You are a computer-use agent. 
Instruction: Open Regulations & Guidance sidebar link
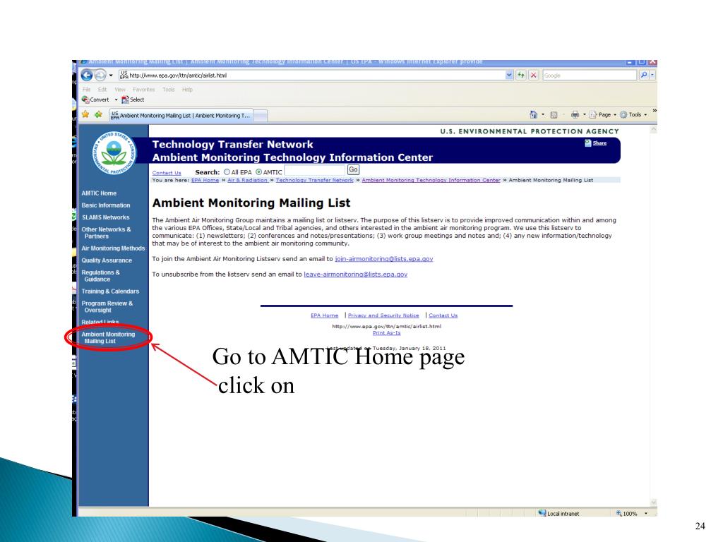[100, 276]
